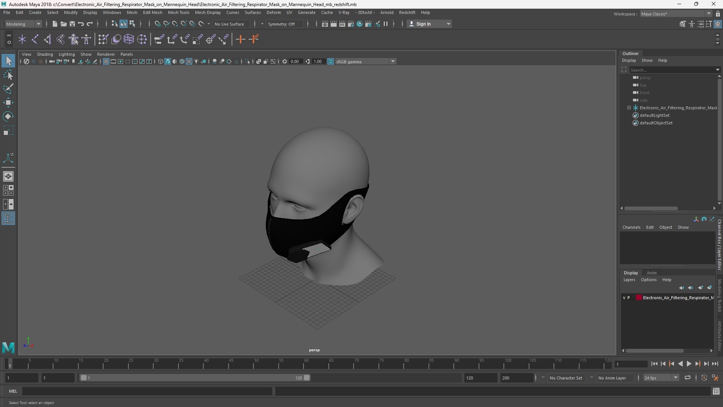
Task: Click the four-pane layout icon
Action: coord(8,190)
